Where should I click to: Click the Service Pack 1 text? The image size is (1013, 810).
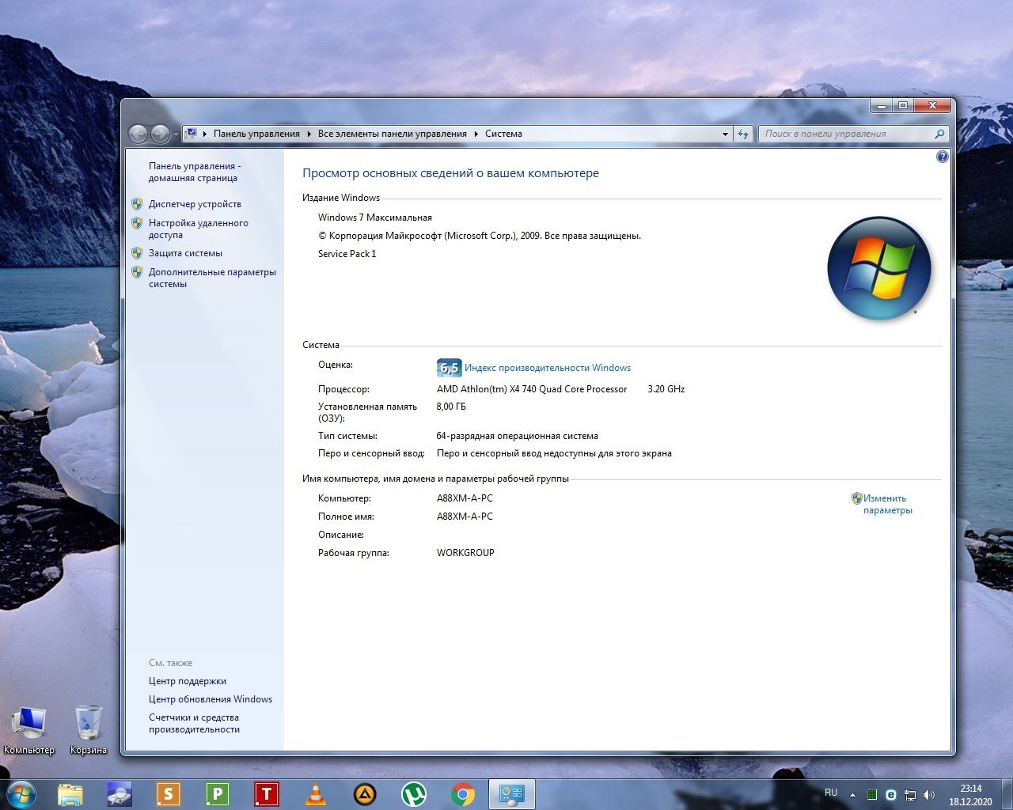347,254
